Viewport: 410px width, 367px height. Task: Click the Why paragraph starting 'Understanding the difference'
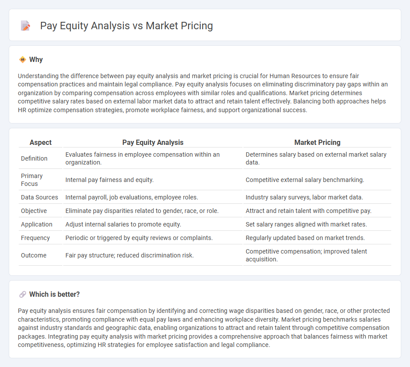pyautogui.click(x=203, y=93)
